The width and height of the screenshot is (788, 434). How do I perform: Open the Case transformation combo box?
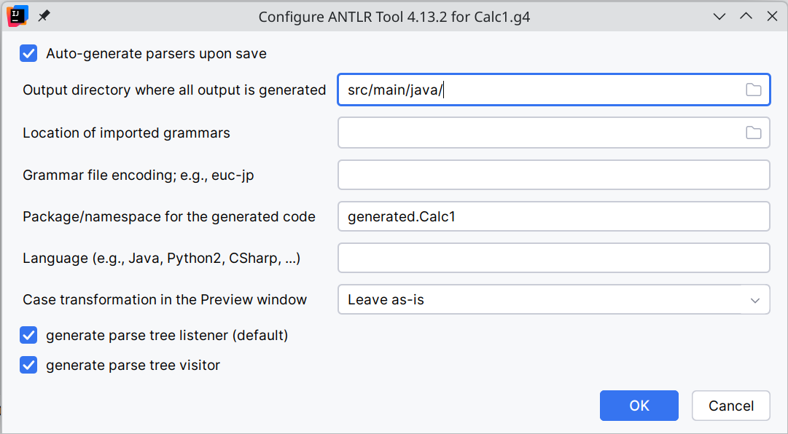(539, 299)
